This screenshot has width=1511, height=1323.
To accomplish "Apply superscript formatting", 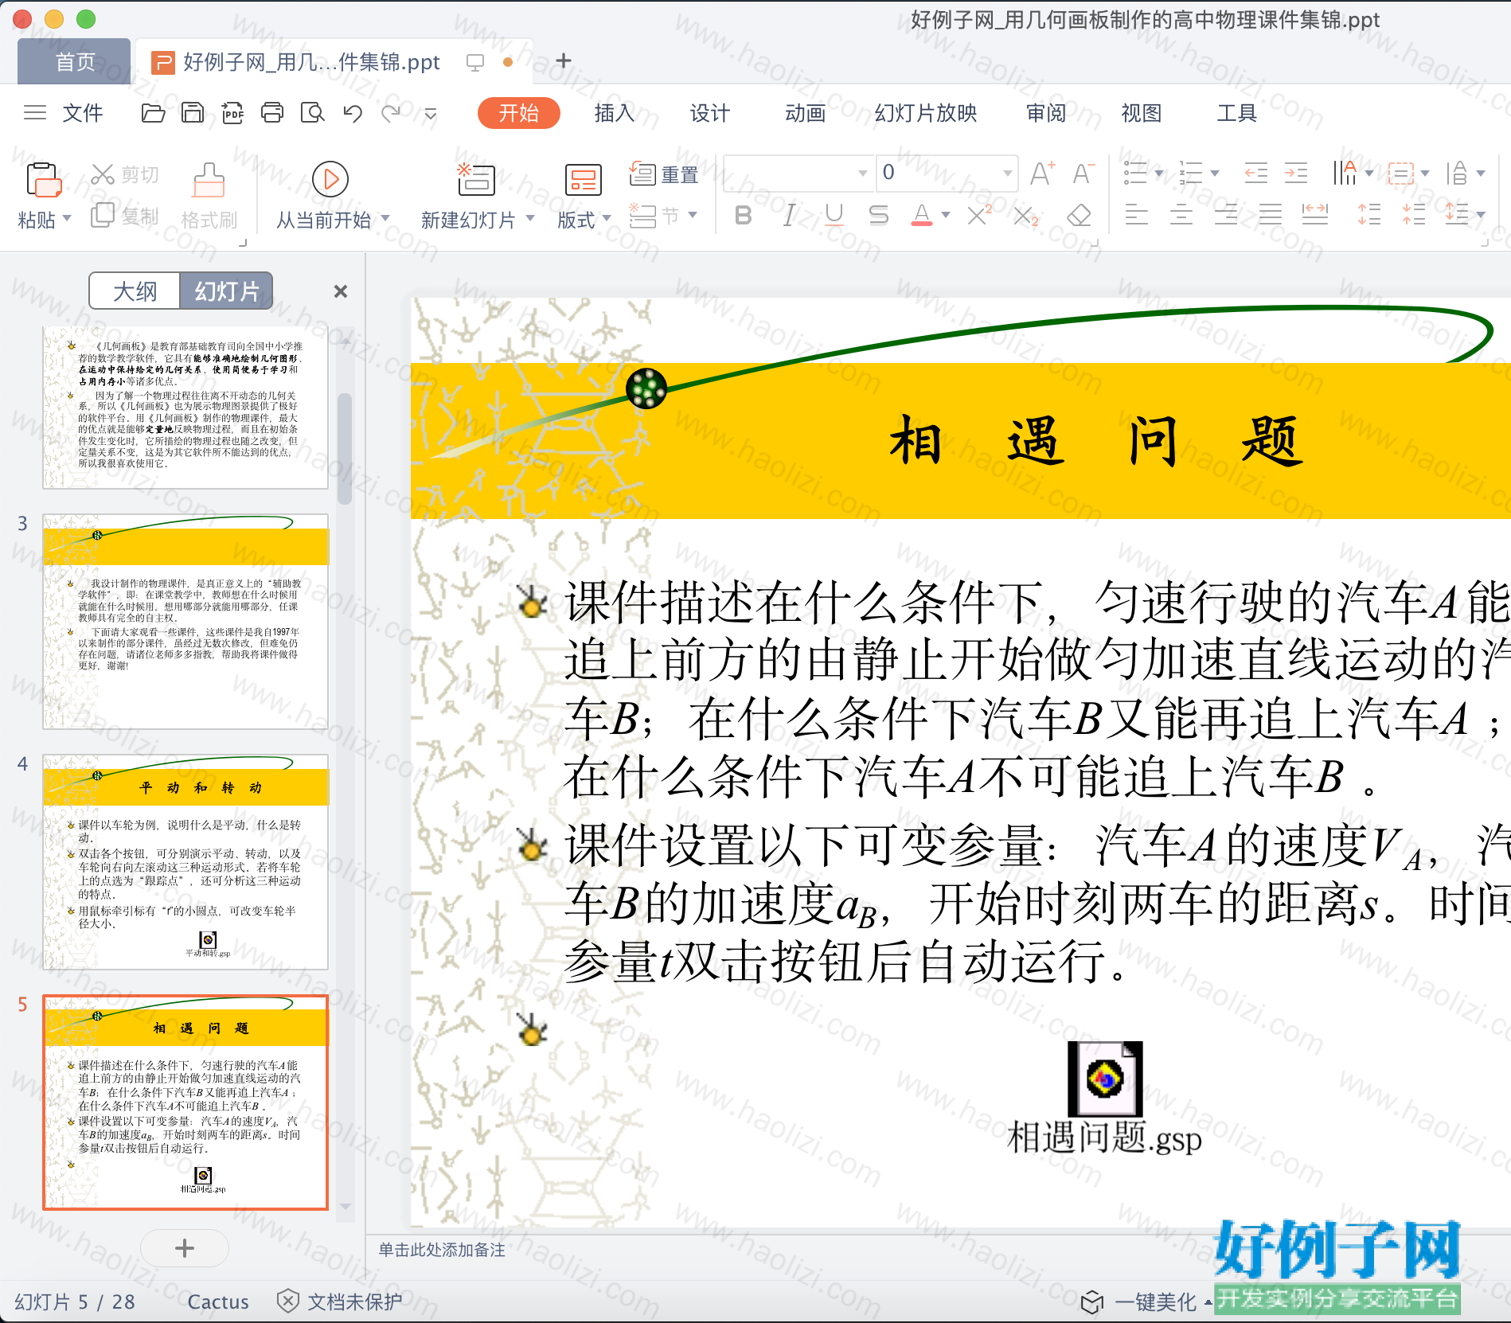I will 979,215.
